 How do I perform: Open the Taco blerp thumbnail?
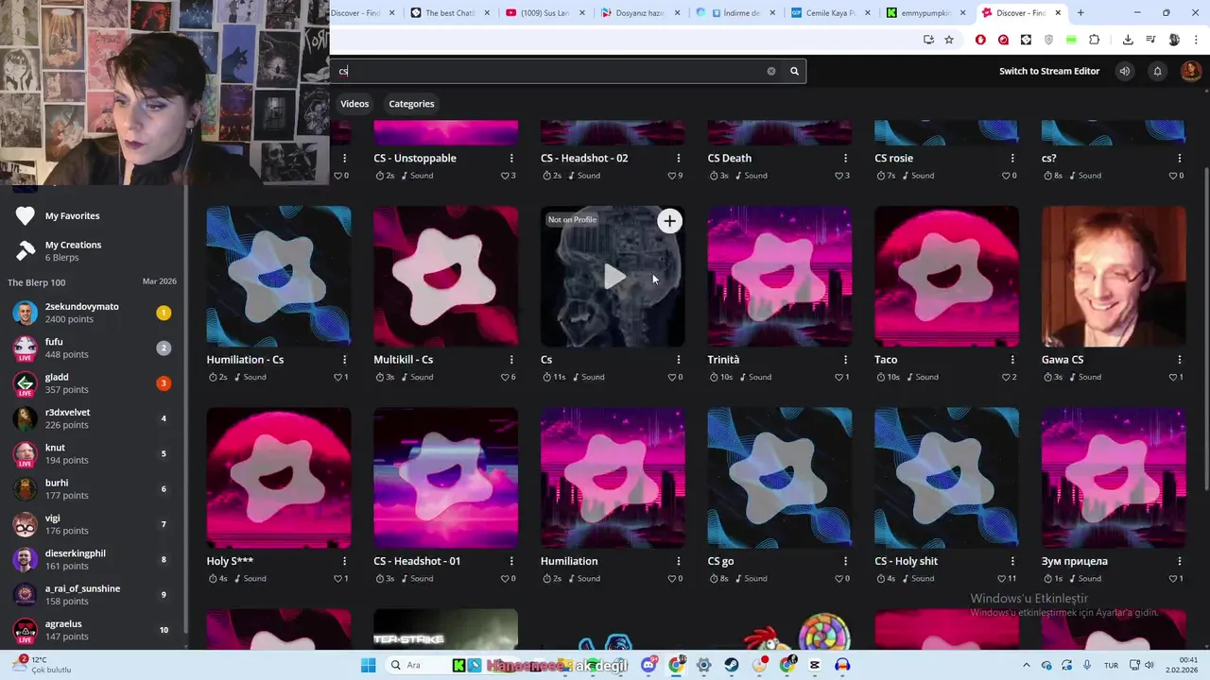(x=946, y=276)
